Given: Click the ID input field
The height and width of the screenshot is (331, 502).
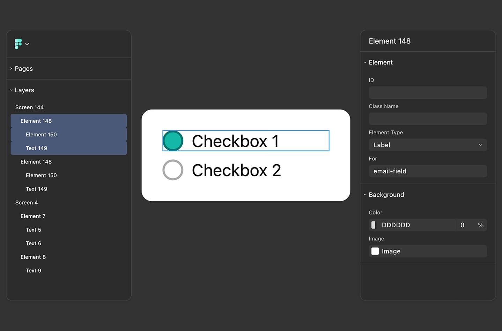Looking at the screenshot, I should click(428, 92).
